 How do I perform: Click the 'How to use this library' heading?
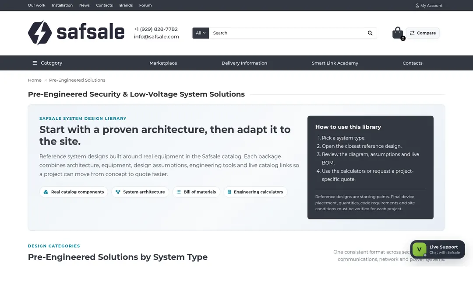348,127
